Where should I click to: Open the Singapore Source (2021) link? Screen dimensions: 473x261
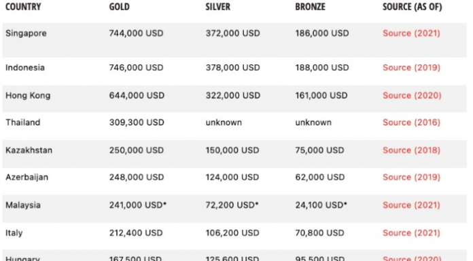click(x=411, y=33)
